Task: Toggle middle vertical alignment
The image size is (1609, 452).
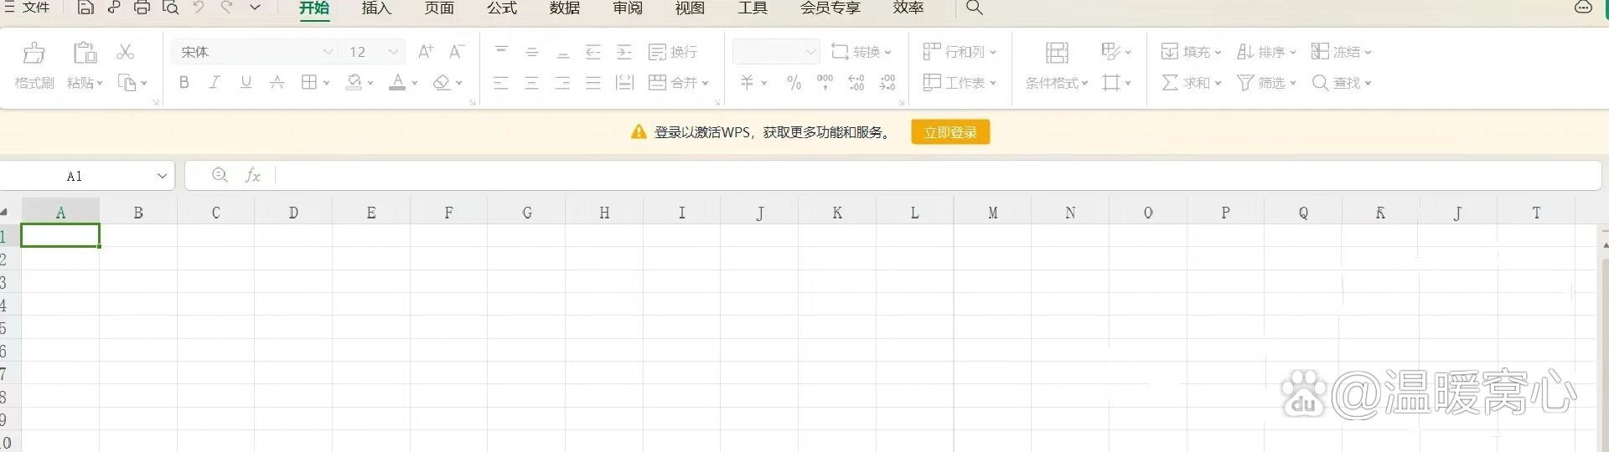Action: coord(532,52)
